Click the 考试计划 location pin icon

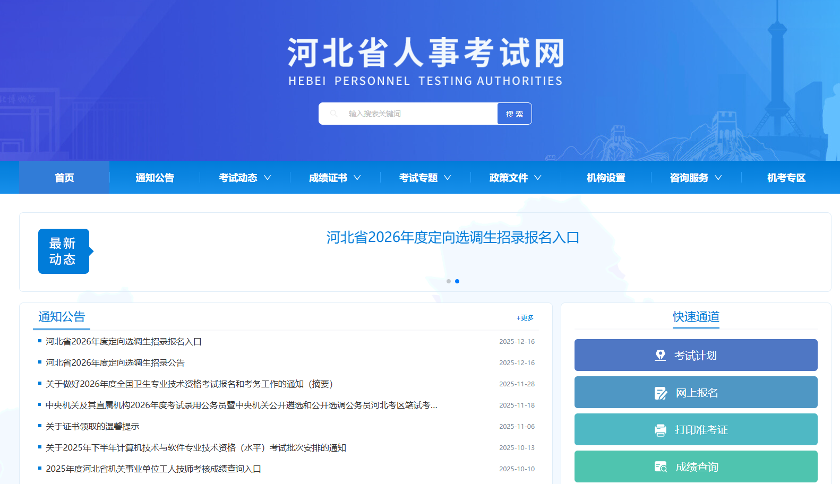pyautogui.click(x=660, y=356)
